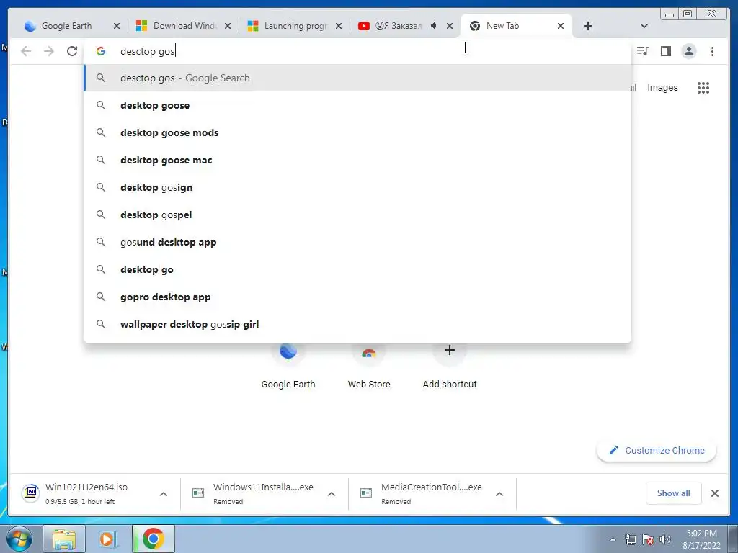Switch to the Launching program tab

coord(290,26)
